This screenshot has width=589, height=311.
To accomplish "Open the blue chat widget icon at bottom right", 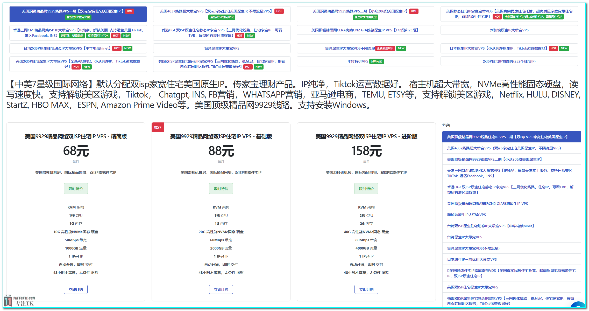I will coord(578,305).
